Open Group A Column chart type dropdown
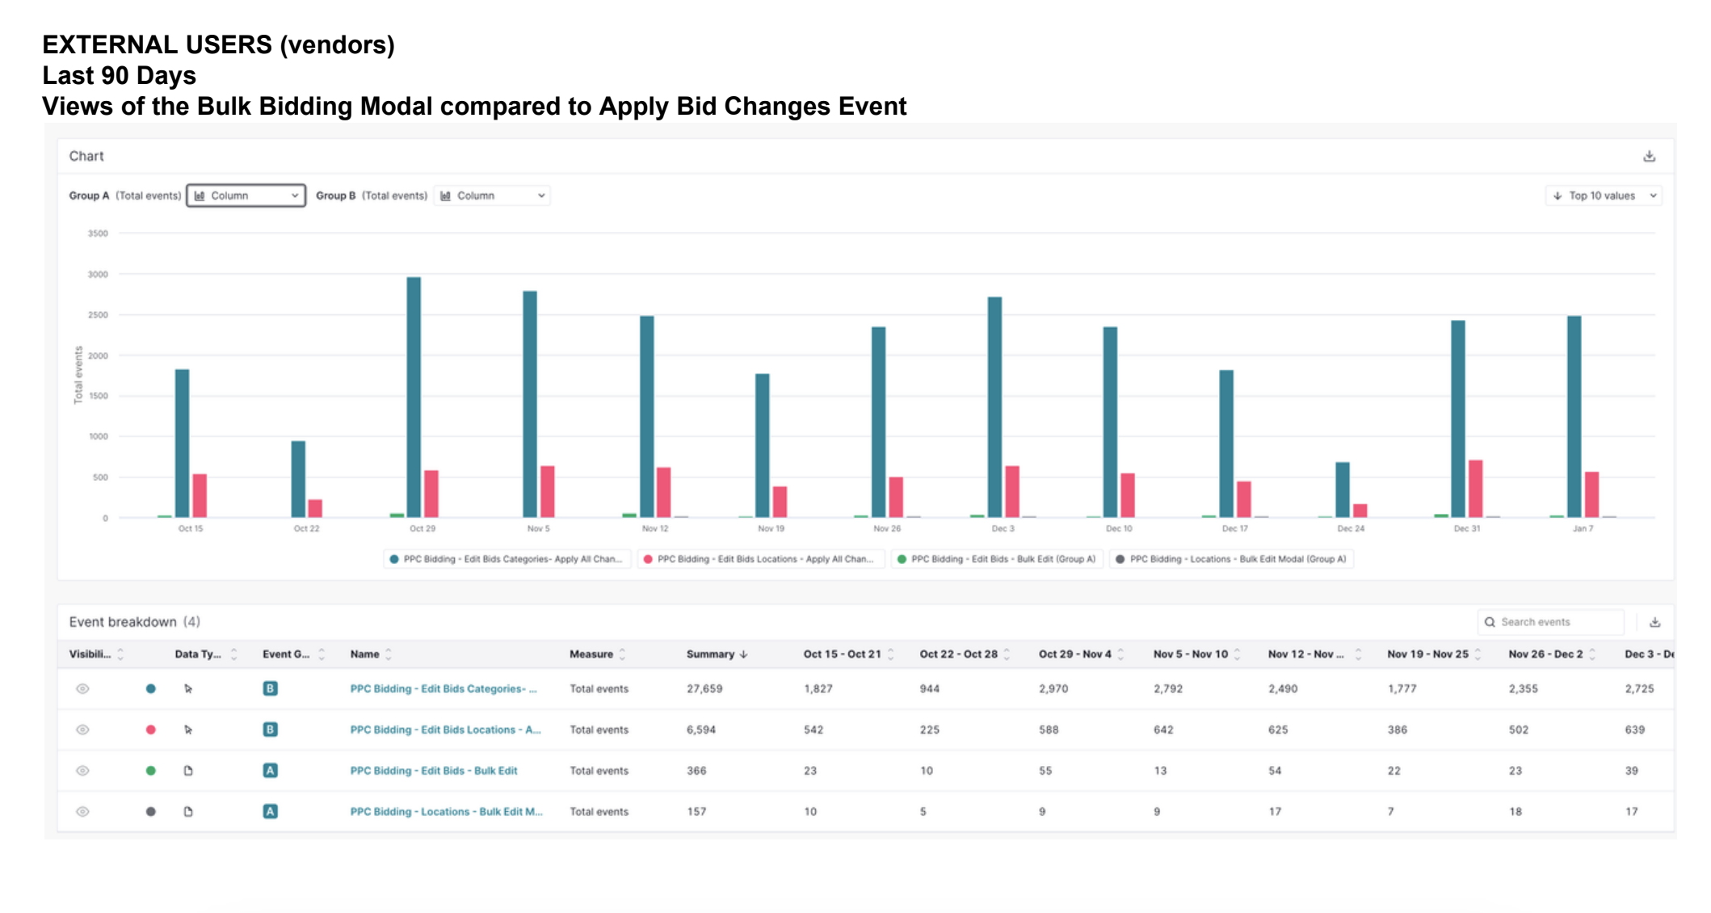 tap(246, 196)
